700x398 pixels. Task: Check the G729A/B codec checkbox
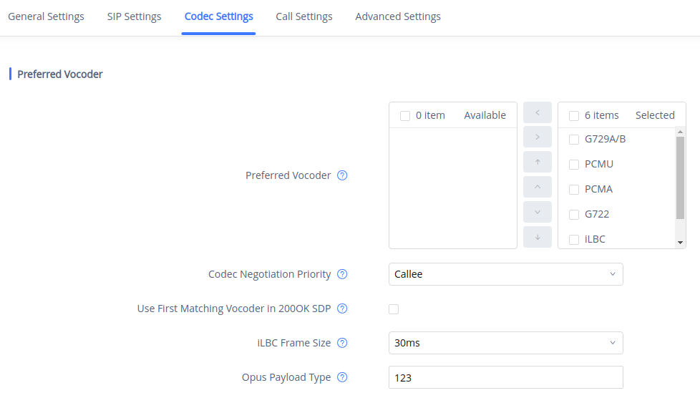(x=574, y=139)
